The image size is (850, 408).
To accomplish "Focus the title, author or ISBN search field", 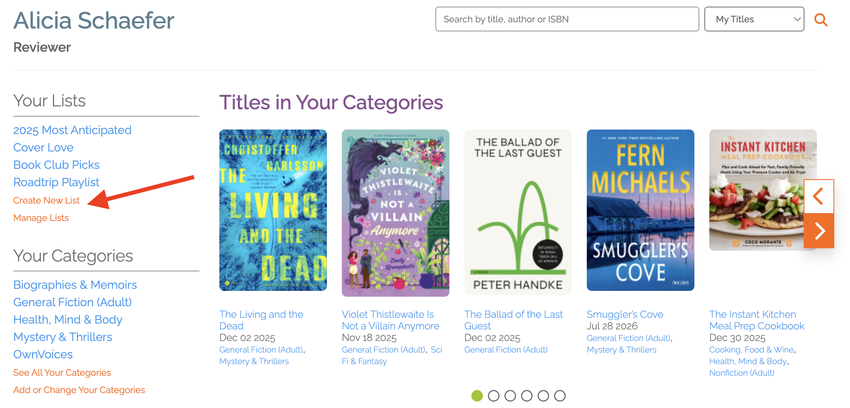I will tap(567, 19).
